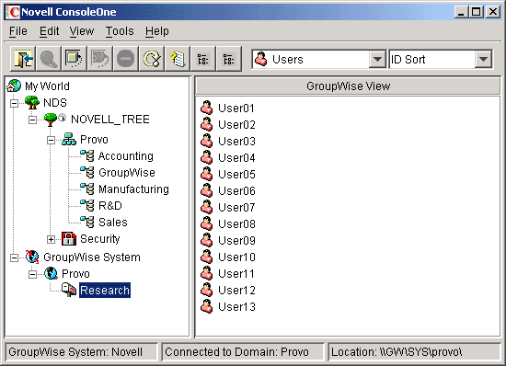Open the Help menu
Image resolution: width=506 pixels, height=366 pixels.
tap(156, 31)
